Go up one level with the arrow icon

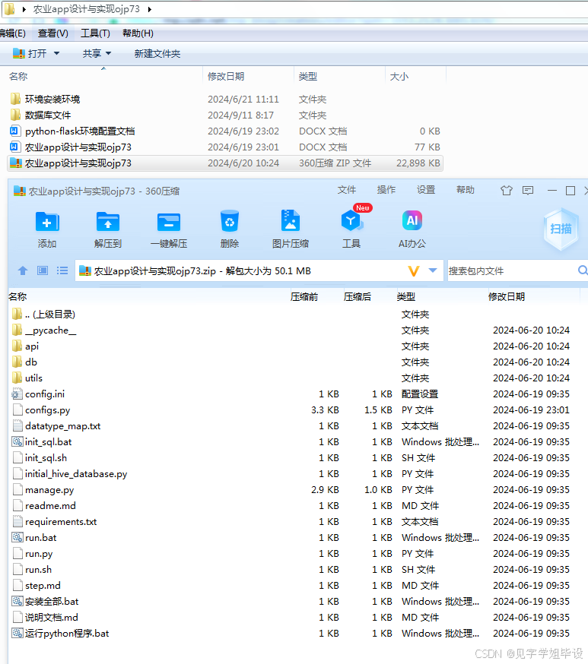pos(23,270)
